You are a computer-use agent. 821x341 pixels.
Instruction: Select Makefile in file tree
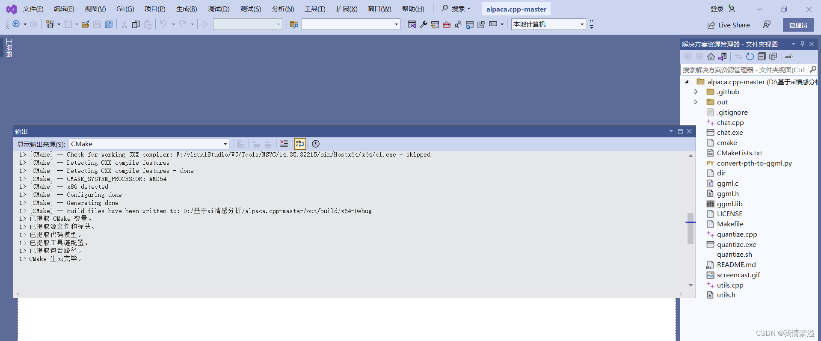[730, 224]
